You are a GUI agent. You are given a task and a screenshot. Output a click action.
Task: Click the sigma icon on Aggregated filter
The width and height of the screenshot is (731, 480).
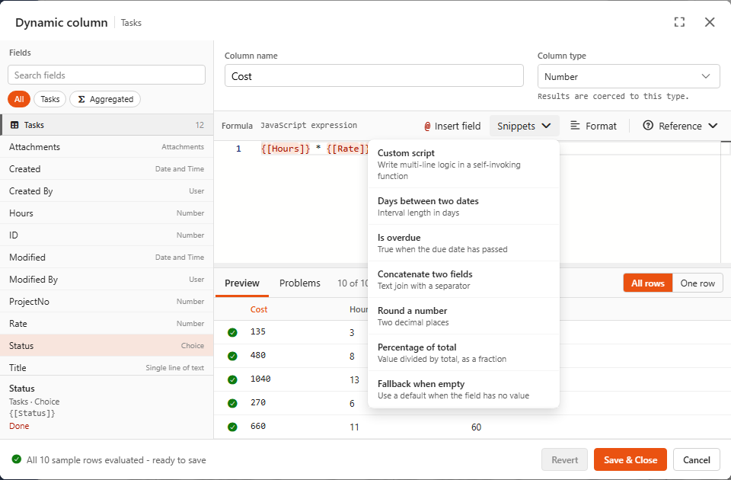pos(81,99)
